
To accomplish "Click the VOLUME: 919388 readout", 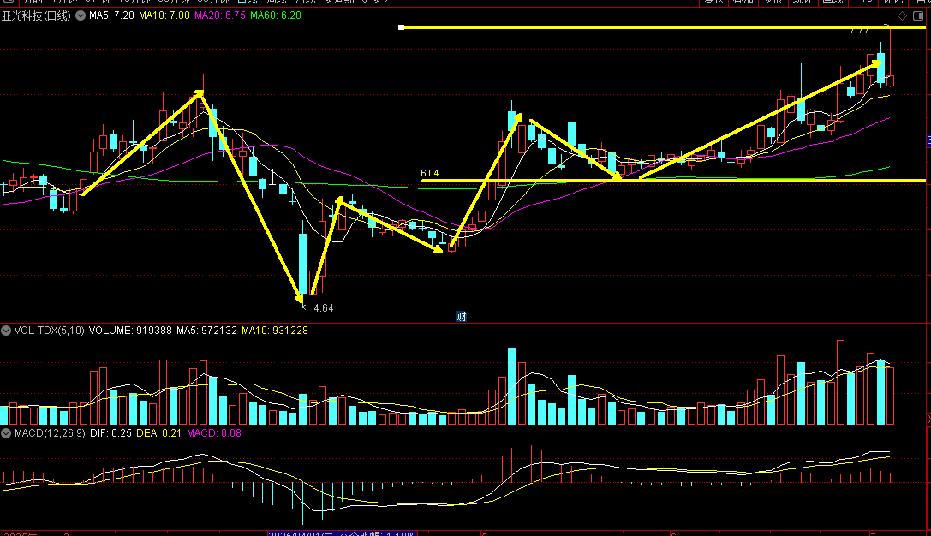I will pyautogui.click(x=130, y=331).
